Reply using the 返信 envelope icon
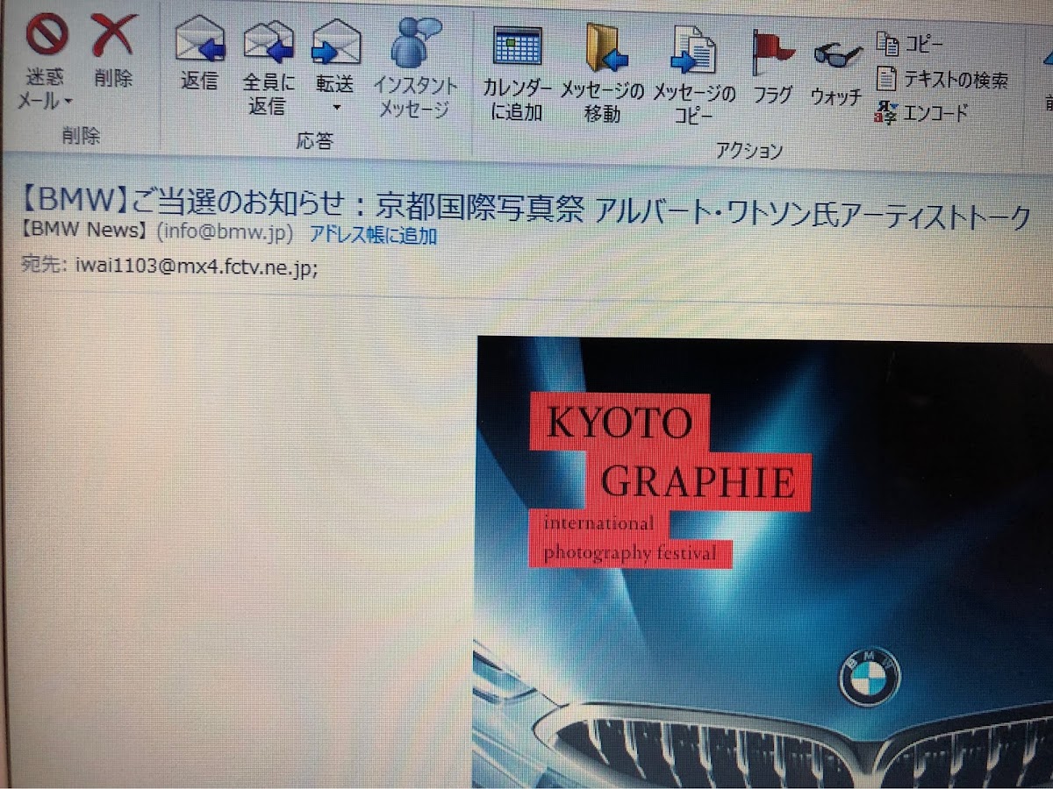1053x789 pixels. (x=199, y=39)
